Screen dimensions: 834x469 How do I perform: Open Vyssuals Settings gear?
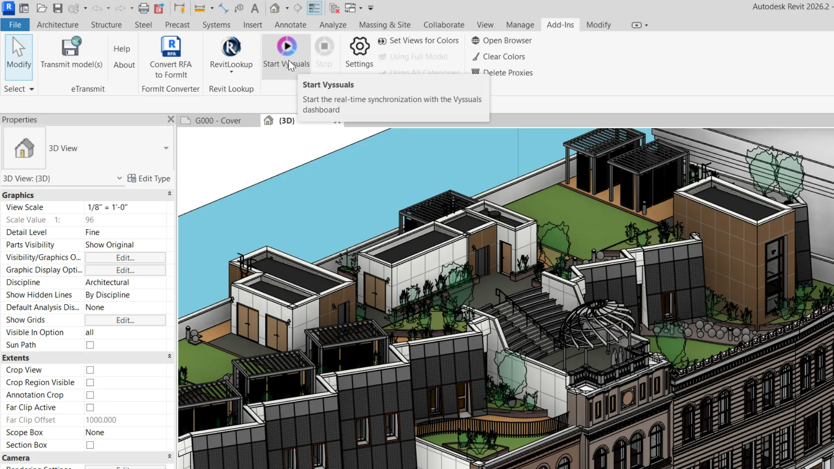click(x=359, y=46)
